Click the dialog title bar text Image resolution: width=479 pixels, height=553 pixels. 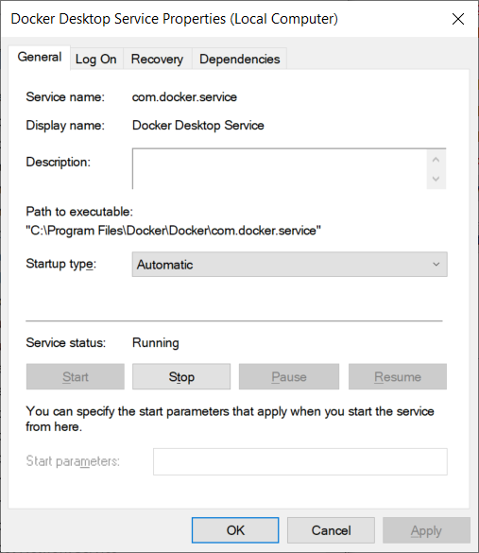coord(175,19)
